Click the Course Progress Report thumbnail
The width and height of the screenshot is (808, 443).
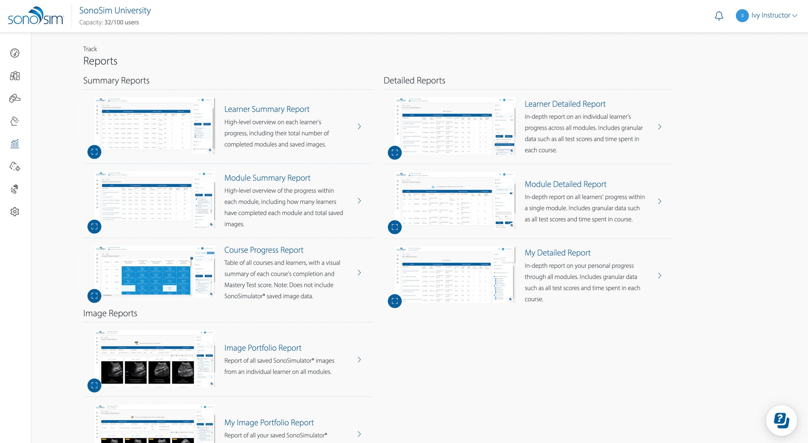(x=155, y=271)
